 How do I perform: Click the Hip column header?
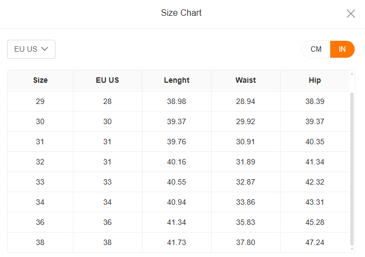point(315,81)
